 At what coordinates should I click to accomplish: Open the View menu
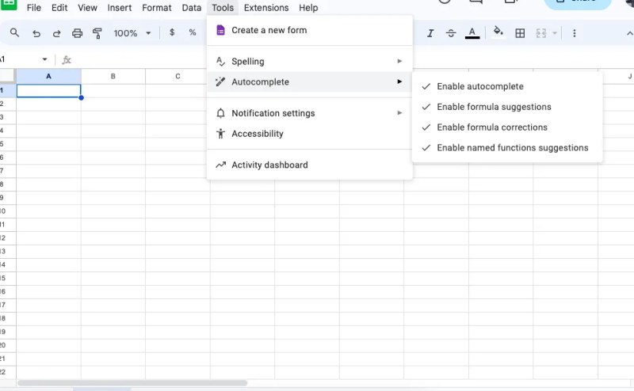[87, 8]
